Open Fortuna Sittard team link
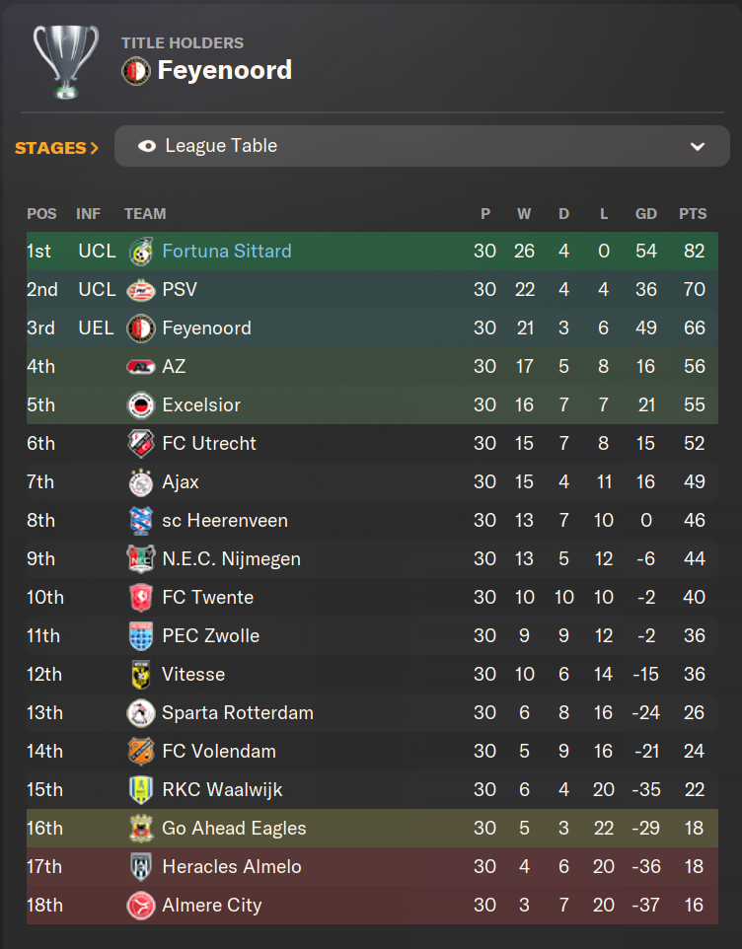This screenshot has height=949, width=742. coord(227,252)
